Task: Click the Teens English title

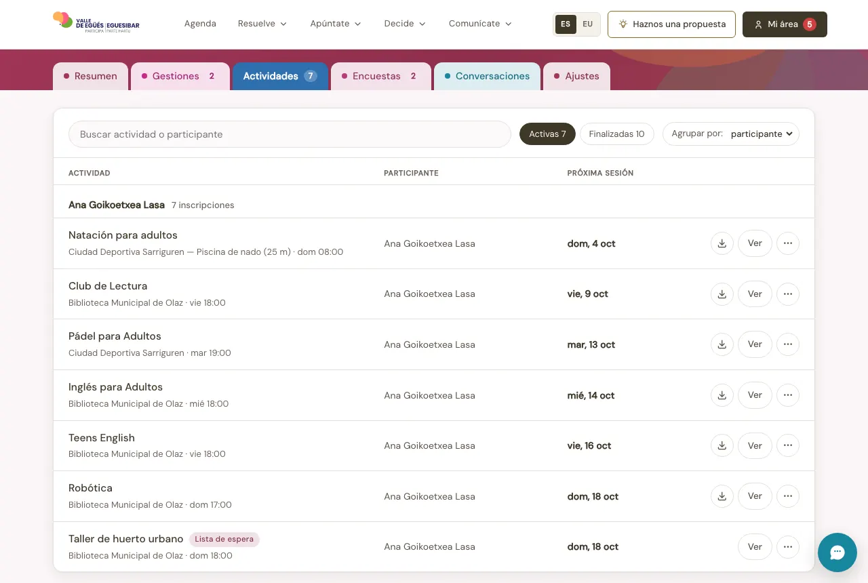Action: tap(102, 438)
